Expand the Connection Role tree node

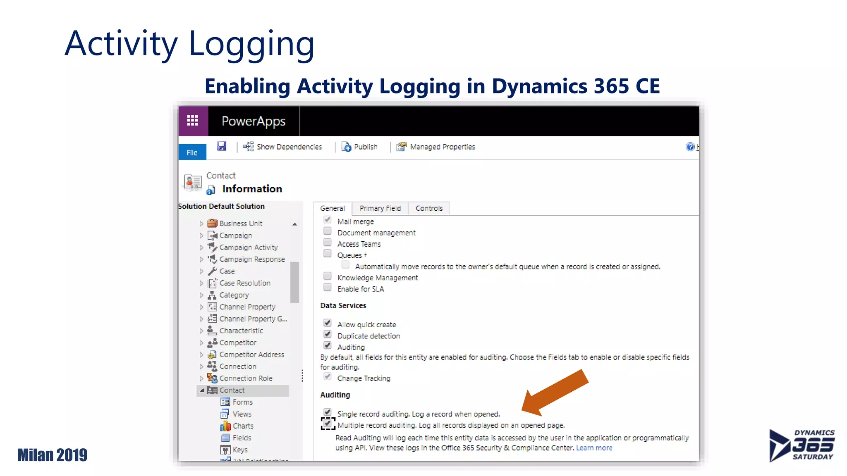[x=201, y=378]
